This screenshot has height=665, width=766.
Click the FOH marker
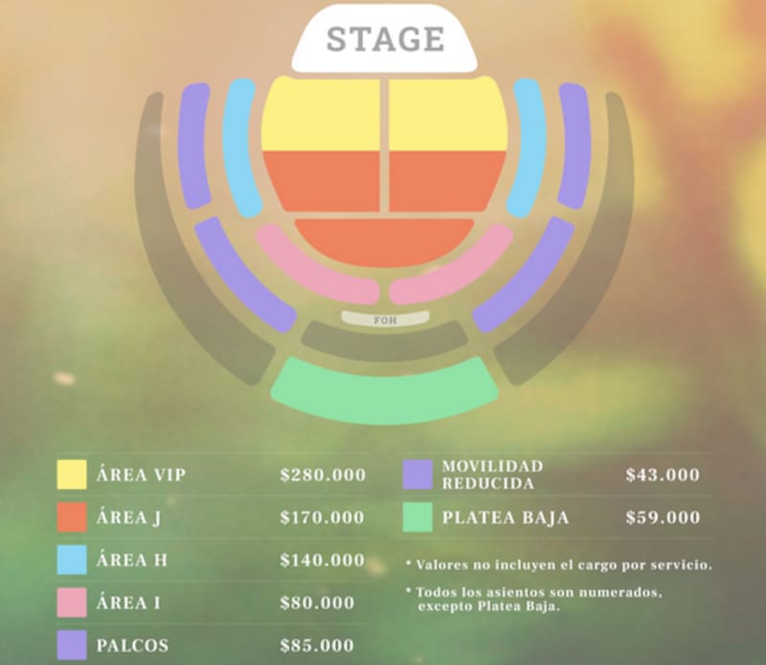point(384,320)
